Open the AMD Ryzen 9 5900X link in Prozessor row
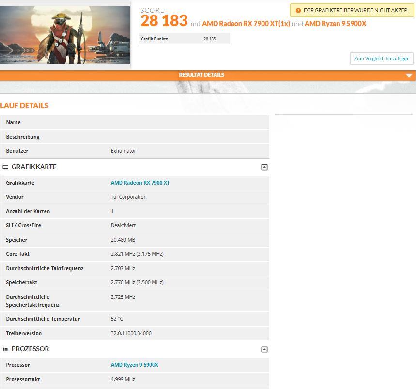The image size is (416, 389). (x=135, y=365)
